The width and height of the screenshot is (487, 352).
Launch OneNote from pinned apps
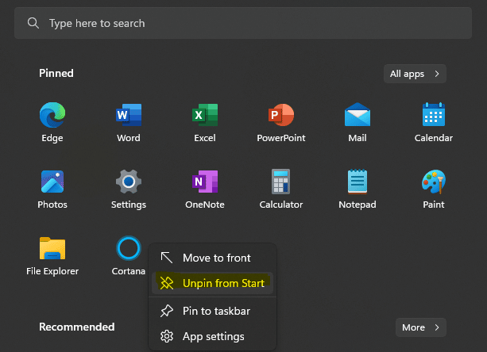coord(205,189)
